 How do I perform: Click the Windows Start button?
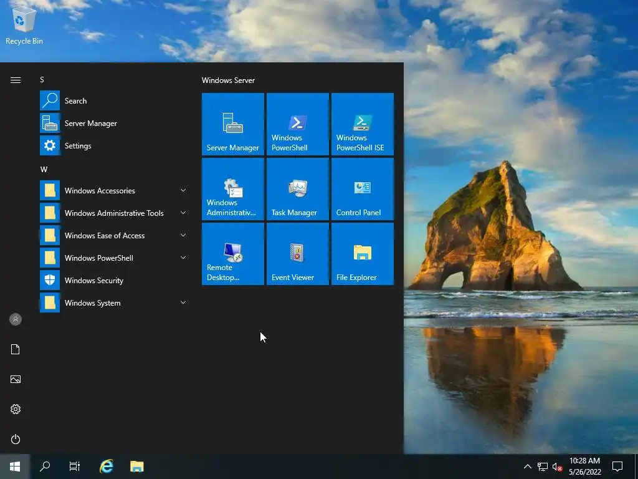click(x=15, y=467)
